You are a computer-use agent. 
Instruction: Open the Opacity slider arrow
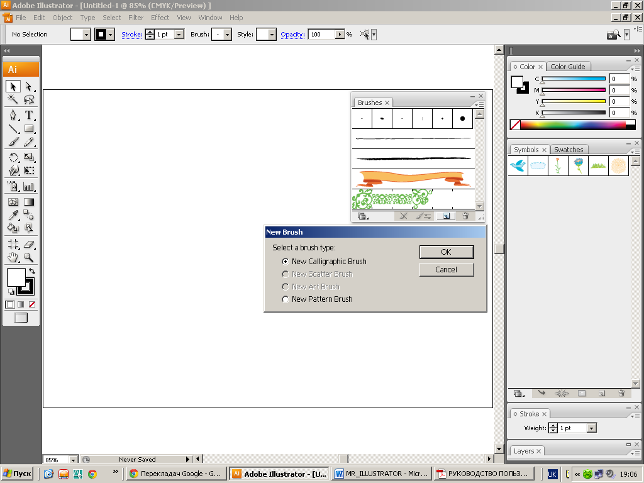340,35
